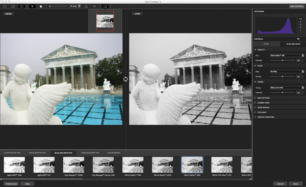
Task: Click the Cancel button
Action: point(280,184)
